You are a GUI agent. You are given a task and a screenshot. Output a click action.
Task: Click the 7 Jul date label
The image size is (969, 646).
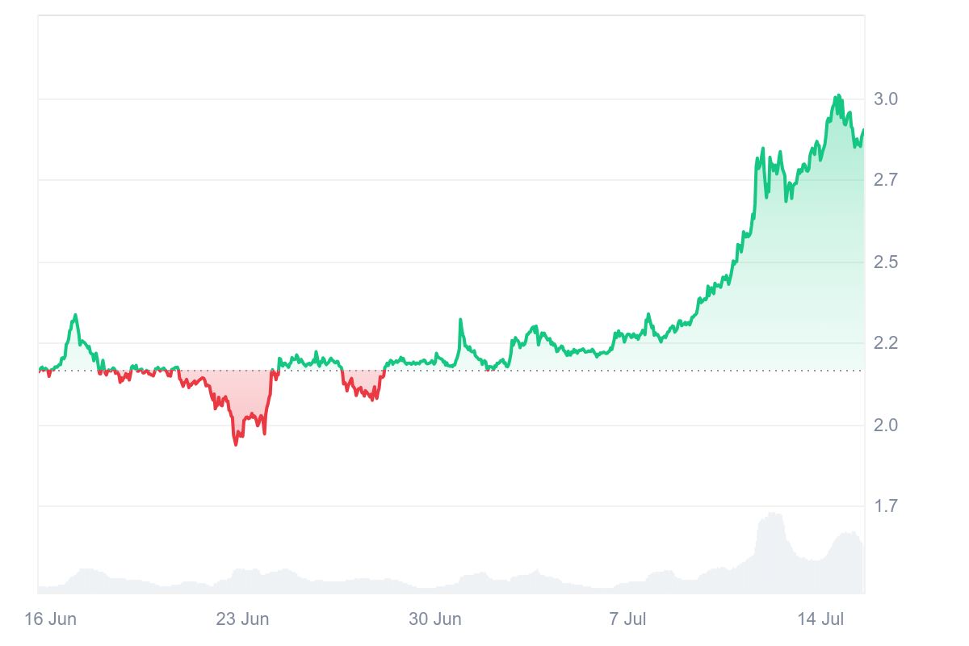627,619
